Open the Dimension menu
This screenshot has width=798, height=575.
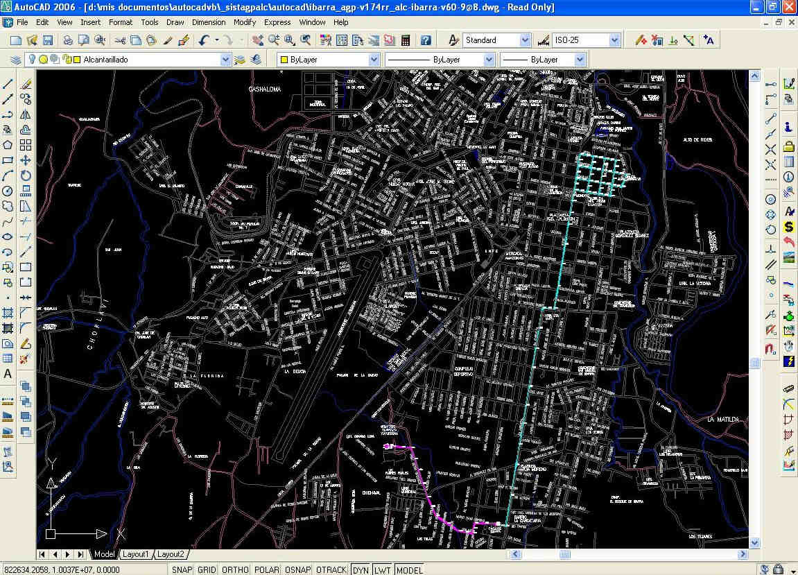pyautogui.click(x=209, y=22)
